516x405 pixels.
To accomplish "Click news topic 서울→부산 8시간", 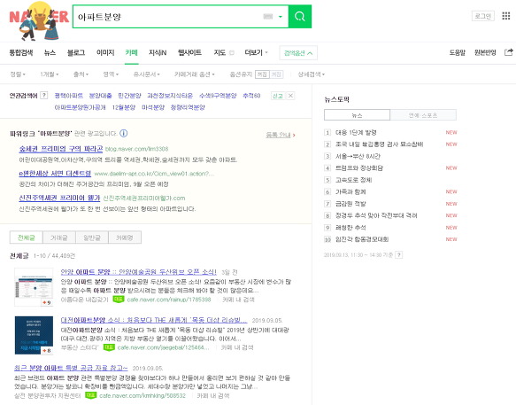I will (358, 156).
